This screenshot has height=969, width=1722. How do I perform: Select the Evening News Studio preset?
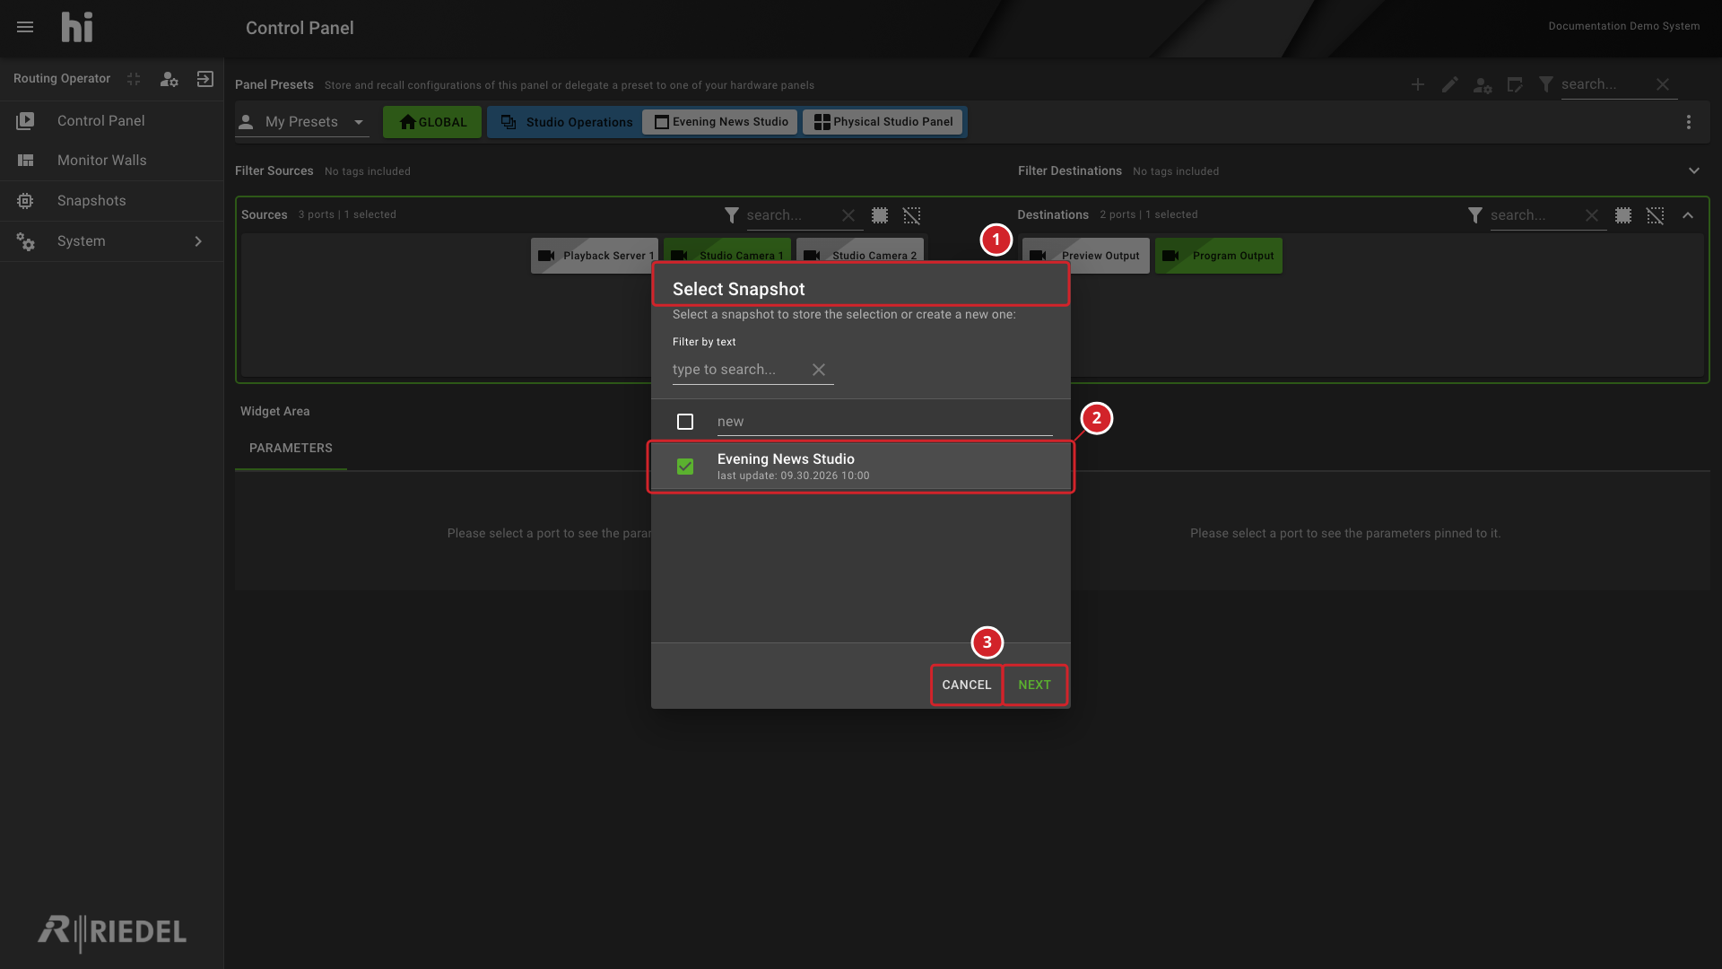(720, 122)
